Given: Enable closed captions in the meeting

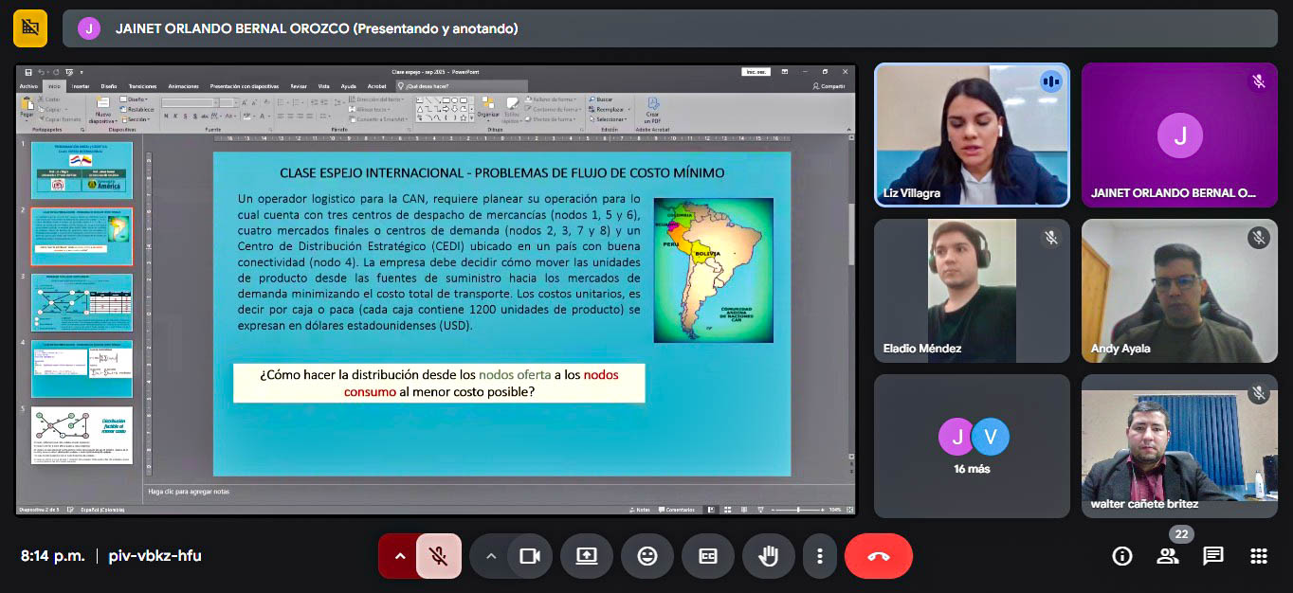Looking at the screenshot, I should (x=708, y=556).
